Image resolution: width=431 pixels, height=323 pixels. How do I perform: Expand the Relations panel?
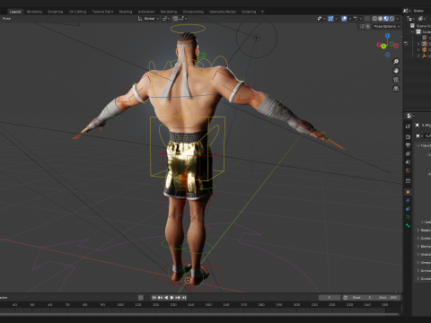coord(418,231)
